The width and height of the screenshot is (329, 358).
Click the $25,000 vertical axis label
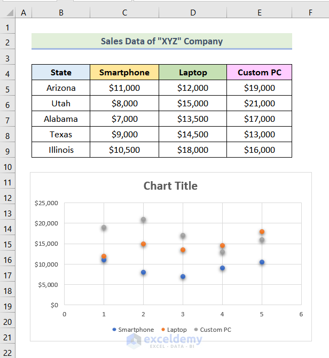point(46,203)
